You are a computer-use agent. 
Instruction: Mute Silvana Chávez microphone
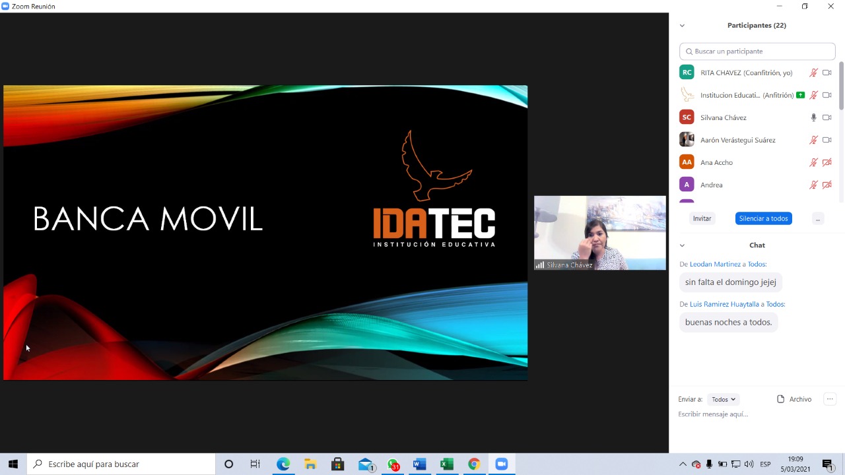point(813,117)
